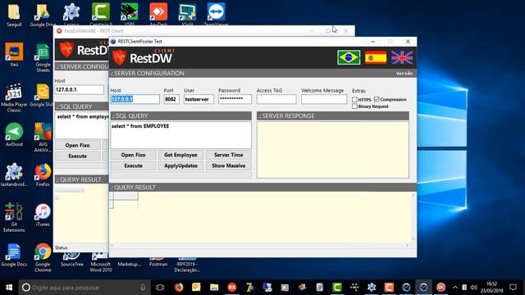Click the Query Result horizontal scrollbar
The width and height of the screenshot is (525, 295).
(260, 246)
